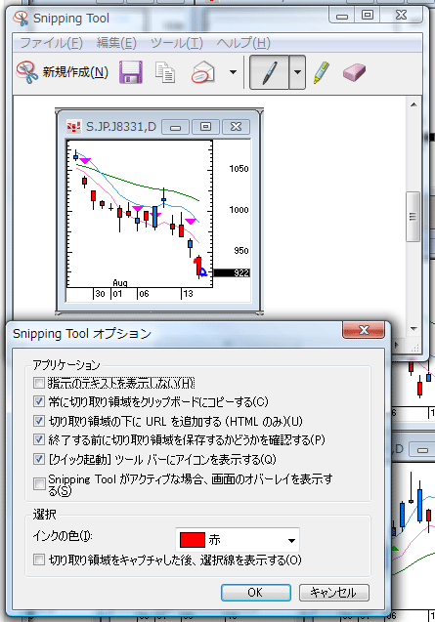435x622 pixels.
Task: Copy the snip using the copy icon
Action: coord(165,72)
